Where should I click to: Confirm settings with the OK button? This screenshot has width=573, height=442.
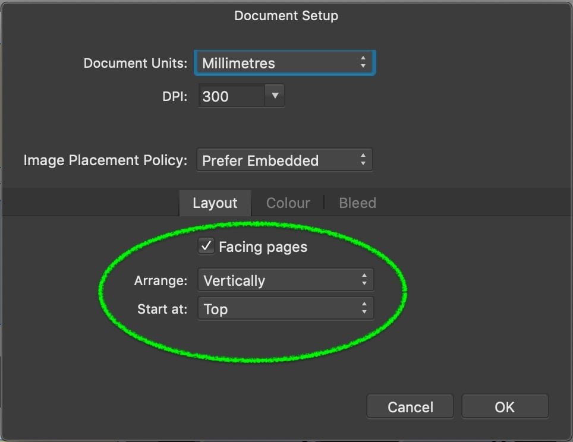505,406
